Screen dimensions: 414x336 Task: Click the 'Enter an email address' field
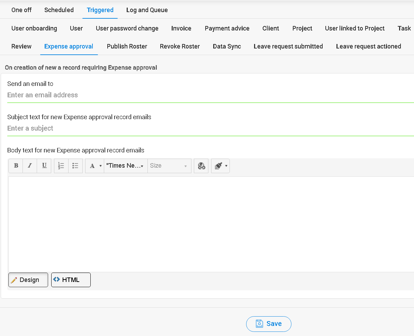(208, 95)
